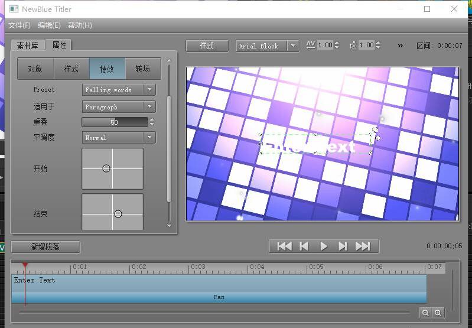Click the NewBlue Titler window icon
The width and height of the screenshot is (472, 328).
coord(14,9)
